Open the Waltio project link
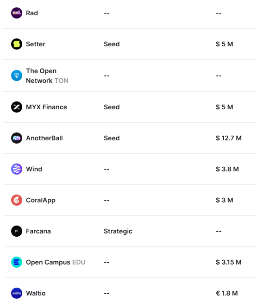 click(x=36, y=293)
